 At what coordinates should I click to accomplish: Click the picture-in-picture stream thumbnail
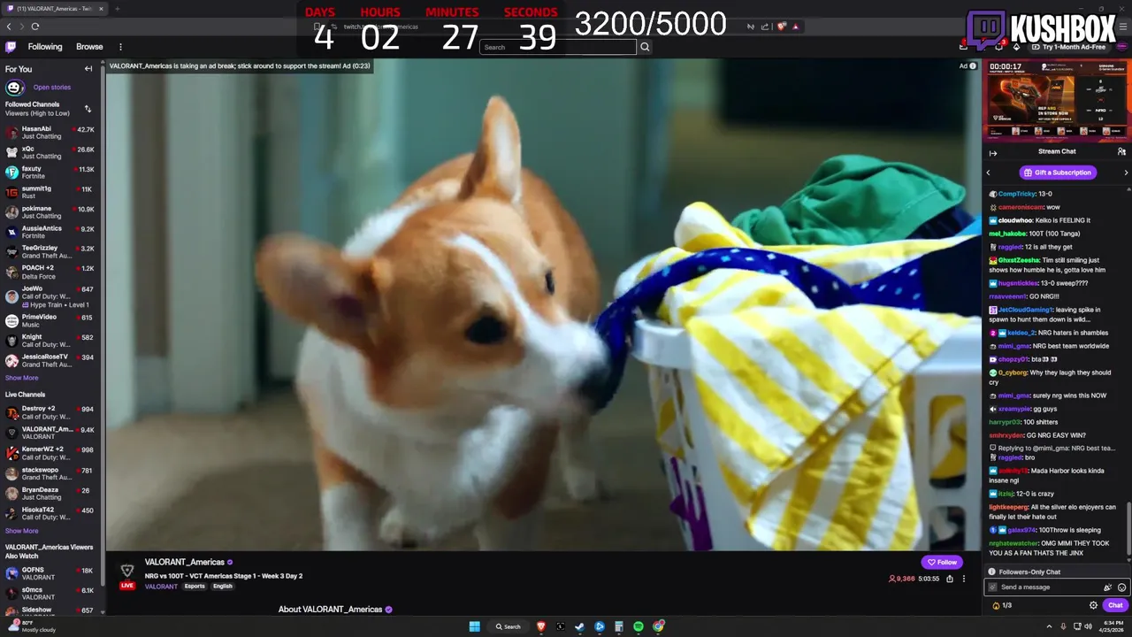tap(1058, 100)
